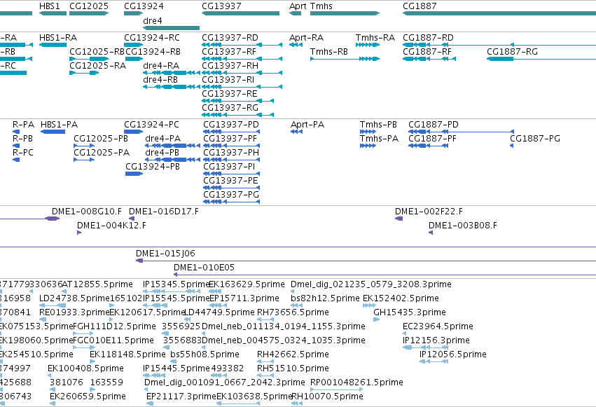Click the dre4-RA transcript label
Screen dimensions: 596x407
pos(161,66)
